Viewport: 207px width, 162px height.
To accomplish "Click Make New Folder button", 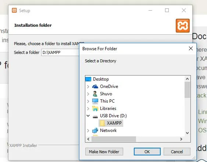I will (104, 152).
